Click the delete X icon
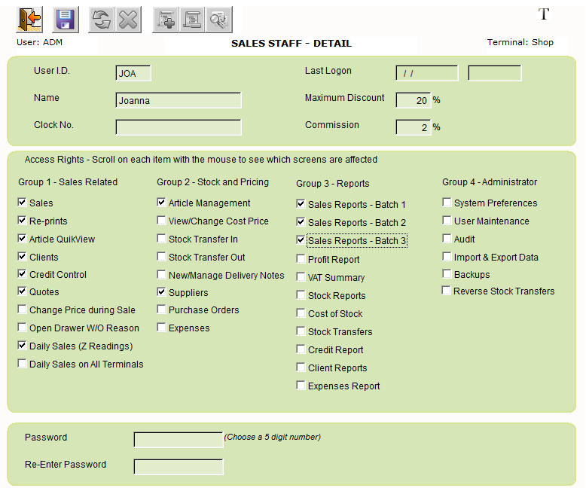The image size is (586, 491). (129, 19)
